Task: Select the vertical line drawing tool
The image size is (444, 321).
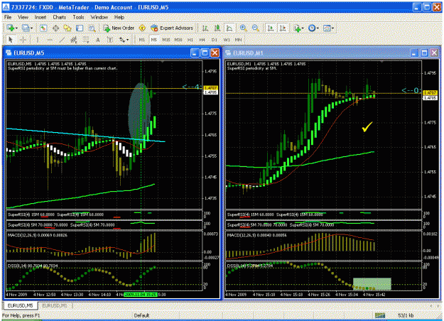Action: point(38,40)
